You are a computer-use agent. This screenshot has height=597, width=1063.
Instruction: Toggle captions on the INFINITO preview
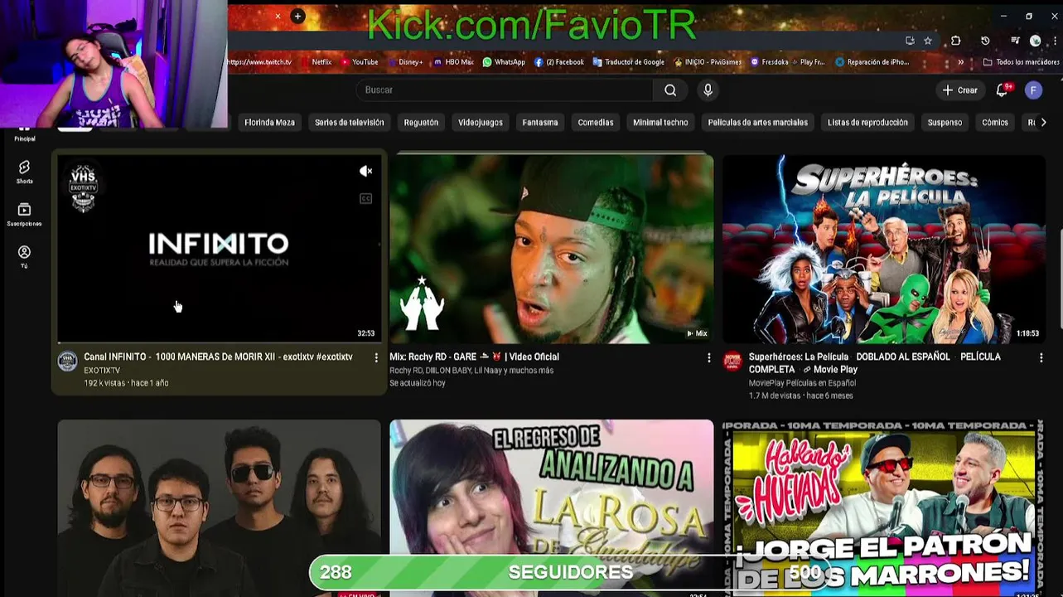(x=365, y=198)
